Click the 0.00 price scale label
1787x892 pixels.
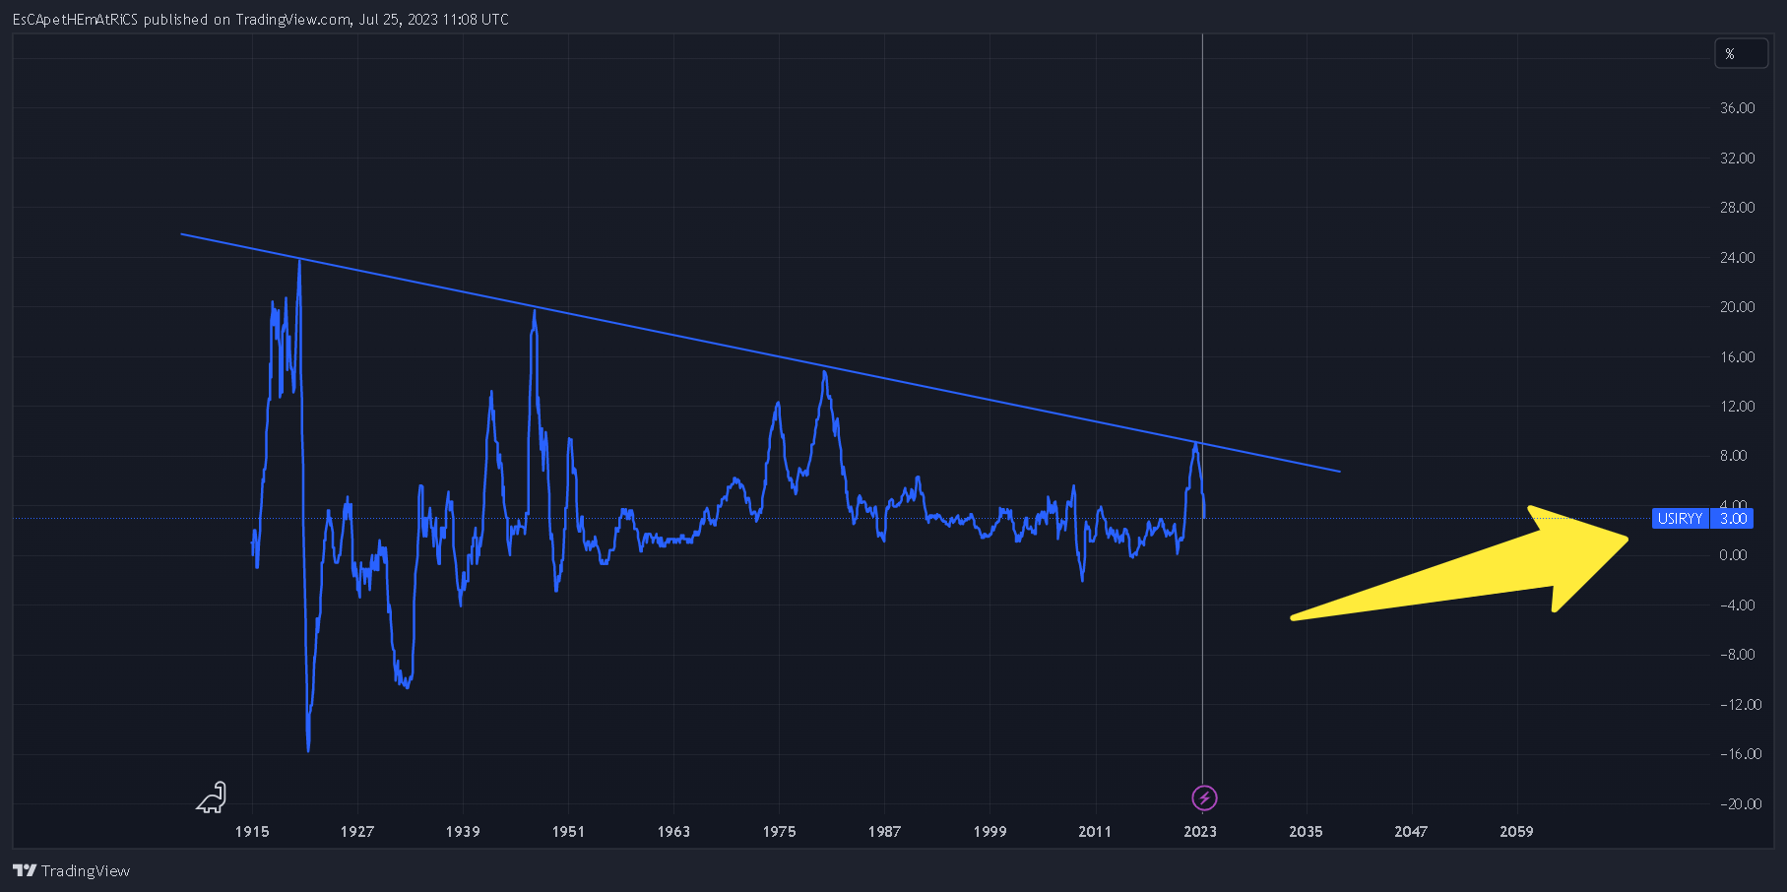(1733, 555)
